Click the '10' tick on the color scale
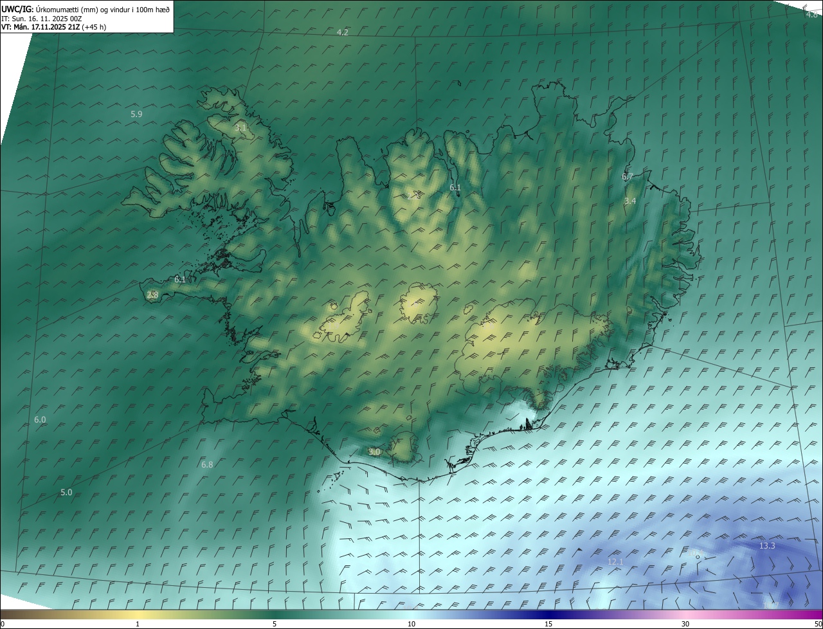Viewport: 823px width, 629px height. coord(411,624)
